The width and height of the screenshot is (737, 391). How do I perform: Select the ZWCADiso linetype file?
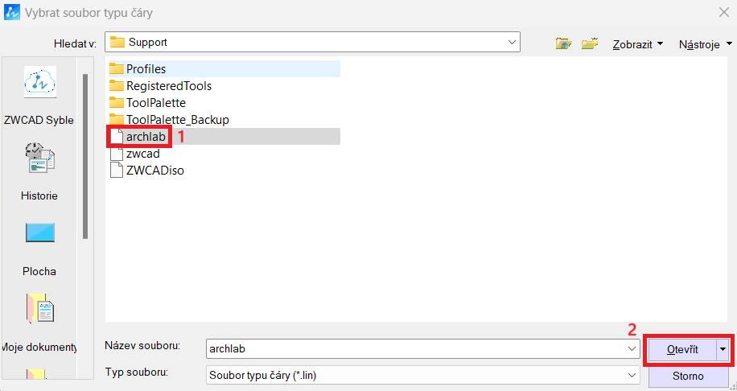[154, 171]
